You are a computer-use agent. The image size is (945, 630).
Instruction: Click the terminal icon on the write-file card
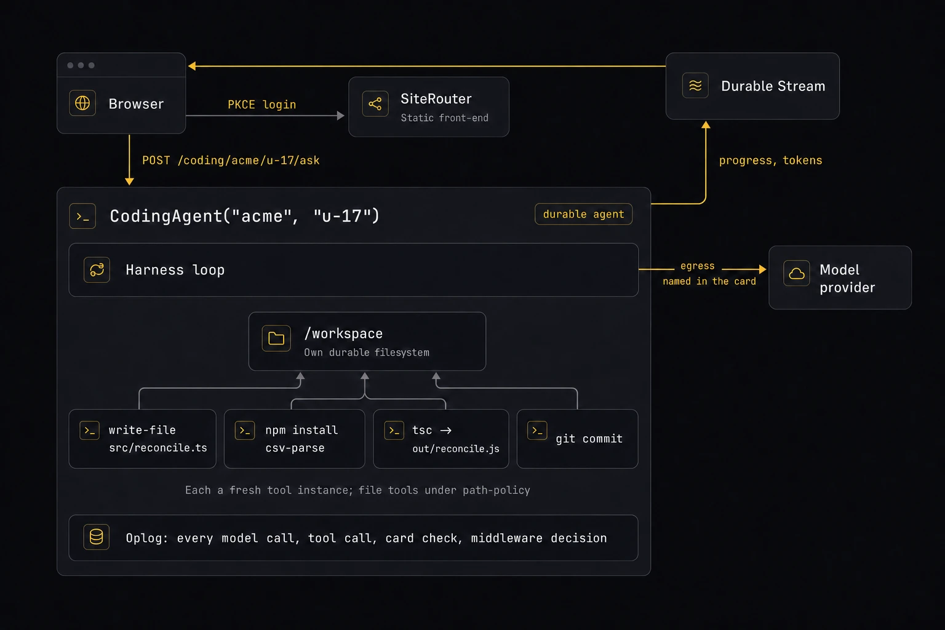click(x=90, y=430)
